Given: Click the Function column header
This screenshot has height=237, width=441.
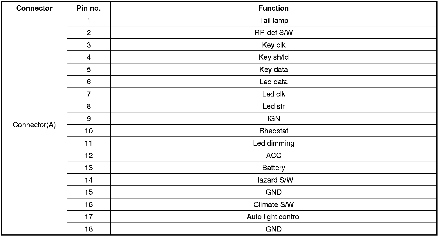Looking at the screenshot, I should tap(273, 8).
